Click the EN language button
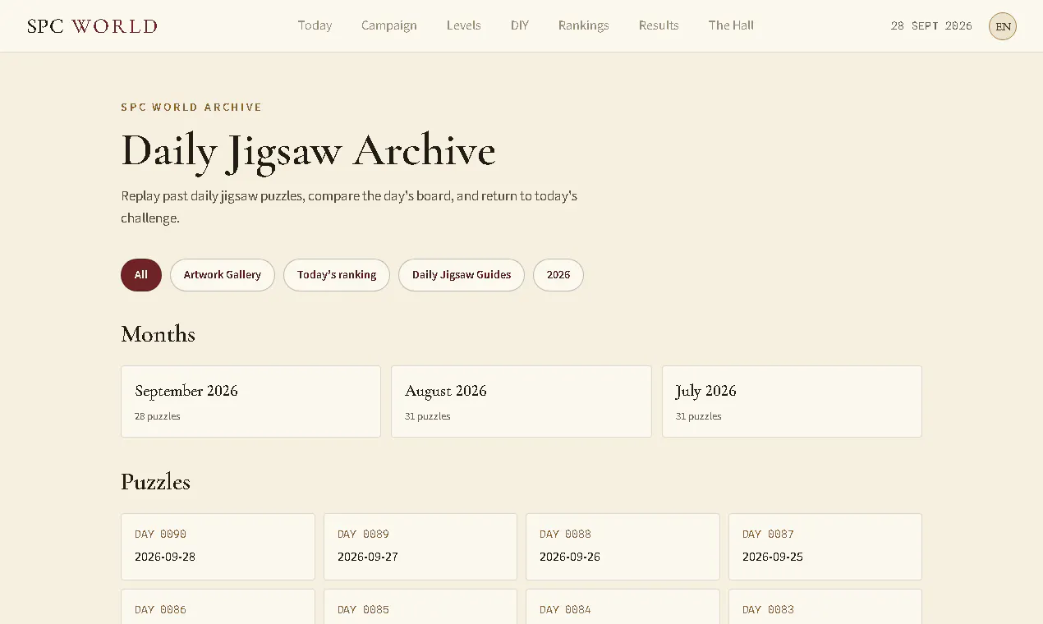This screenshot has height=624, width=1043. point(1003,26)
